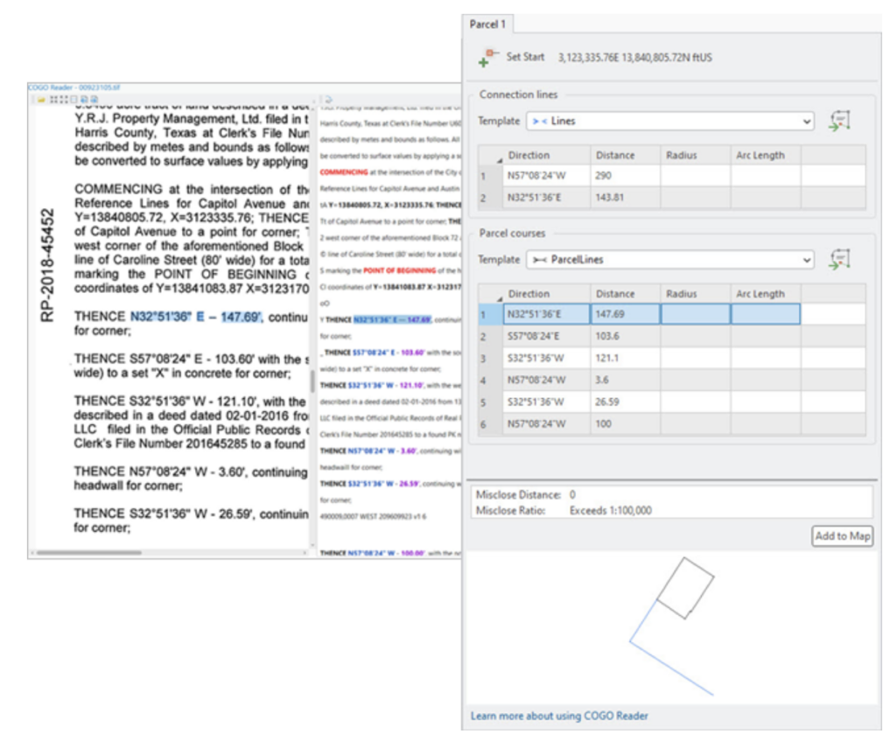Click the Radius header in Parcel courses table
The width and height of the screenshot is (896, 748).
click(x=696, y=294)
